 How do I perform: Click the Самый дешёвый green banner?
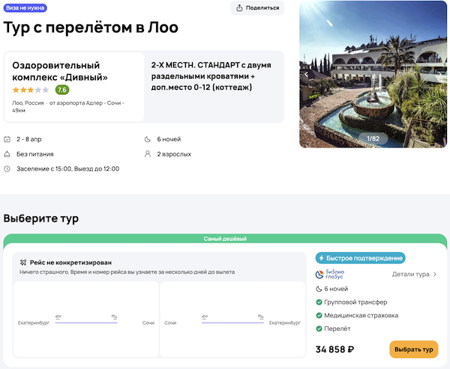pos(225,239)
